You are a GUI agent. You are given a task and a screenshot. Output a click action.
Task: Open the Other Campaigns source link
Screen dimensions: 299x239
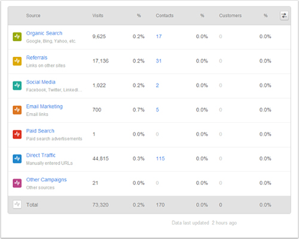click(x=46, y=180)
